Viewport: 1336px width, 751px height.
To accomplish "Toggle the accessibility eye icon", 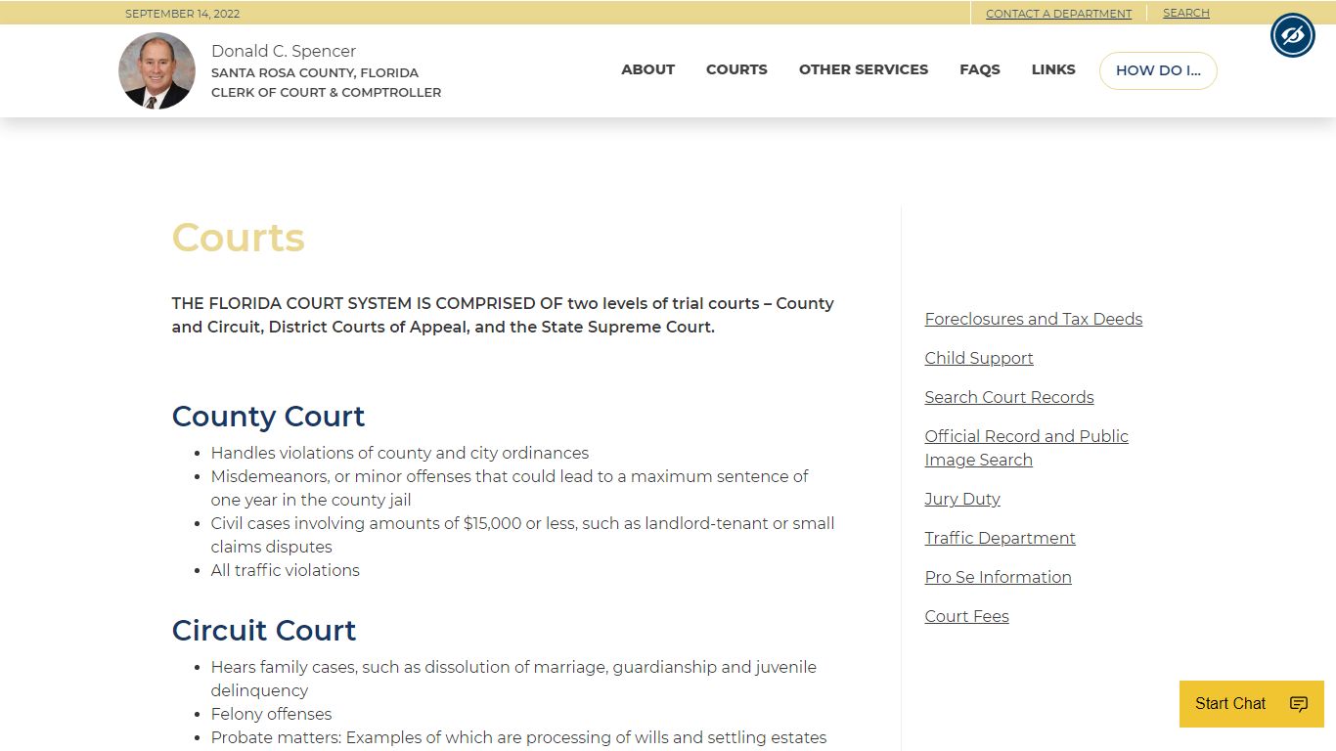I will coord(1292,36).
